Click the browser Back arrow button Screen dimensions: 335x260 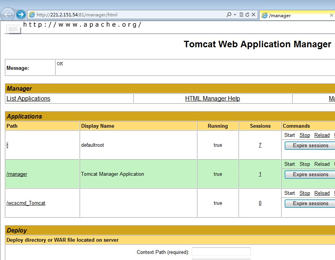coord(8,14)
